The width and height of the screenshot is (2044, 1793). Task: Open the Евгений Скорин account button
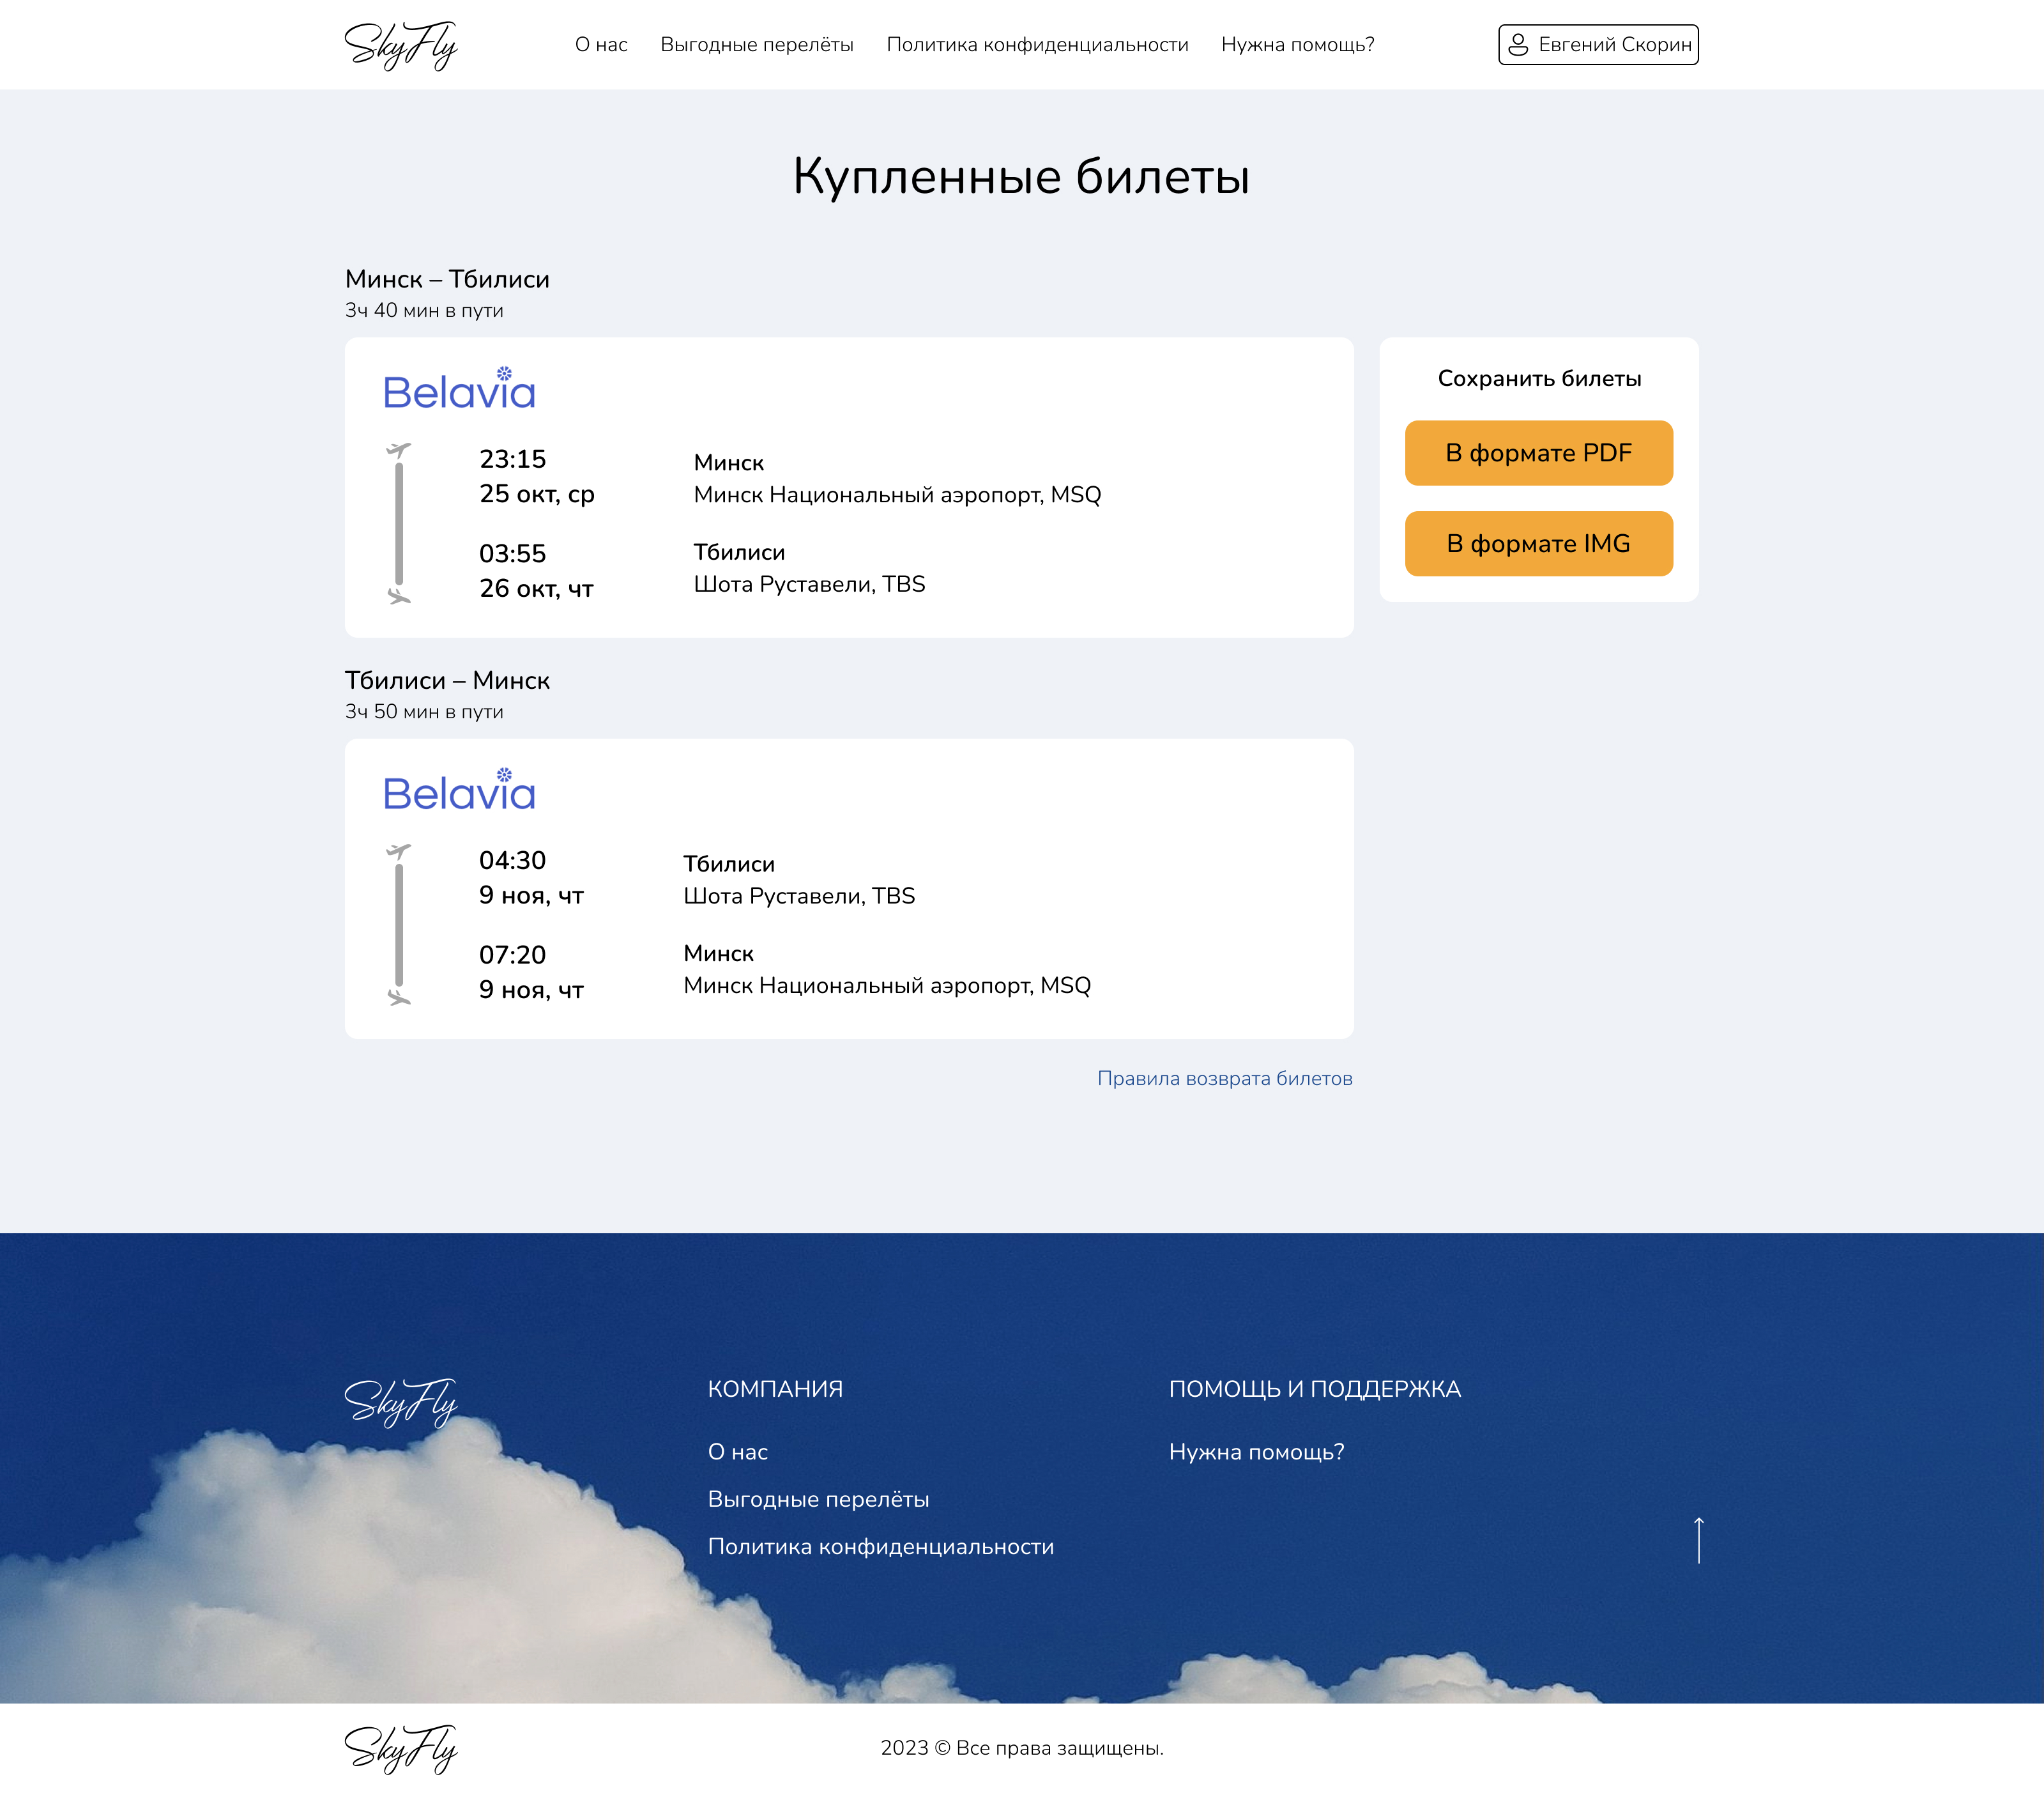coord(1614,45)
